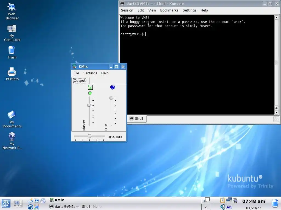Open the Konsole View menu
The width and height of the screenshot is (281, 210).
[x=152, y=10]
